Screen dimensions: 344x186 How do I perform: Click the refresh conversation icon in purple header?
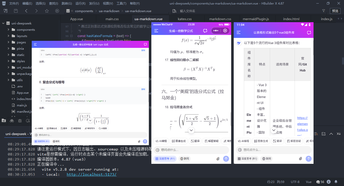point(145,44)
